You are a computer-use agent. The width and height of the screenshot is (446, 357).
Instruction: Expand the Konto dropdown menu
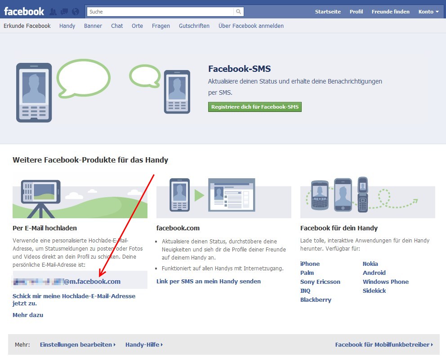pos(428,12)
